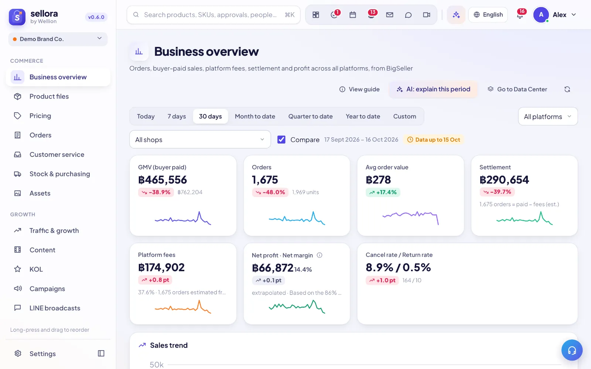Click the 'Sales trend' heading
This screenshot has height=369, width=591.
(x=169, y=345)
